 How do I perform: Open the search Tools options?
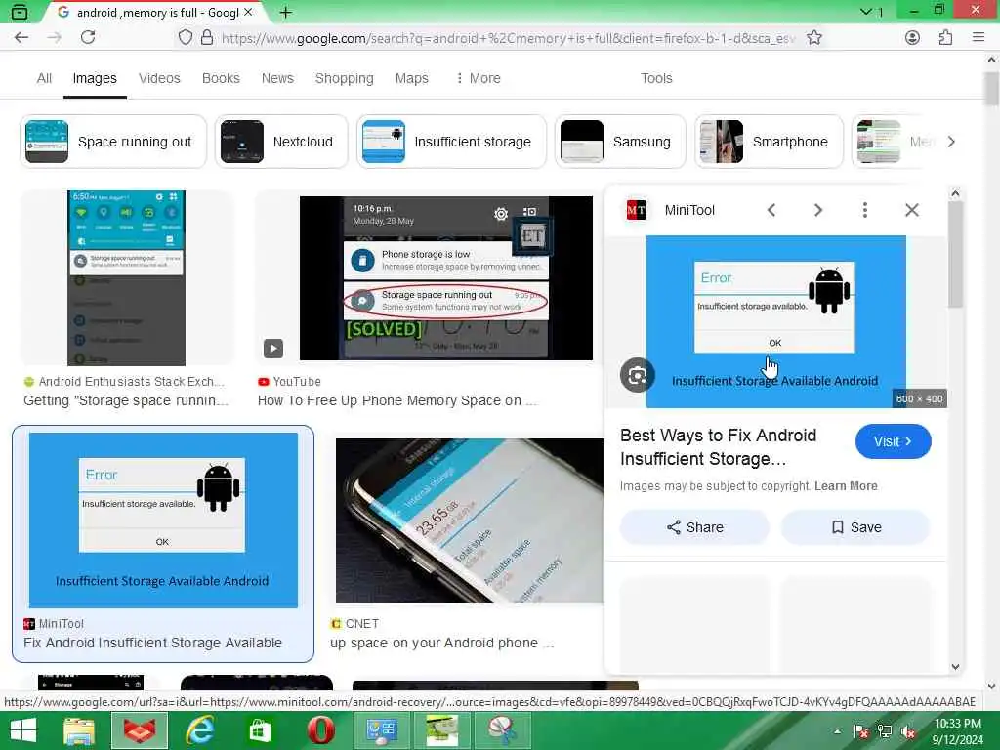coord(656,78)
